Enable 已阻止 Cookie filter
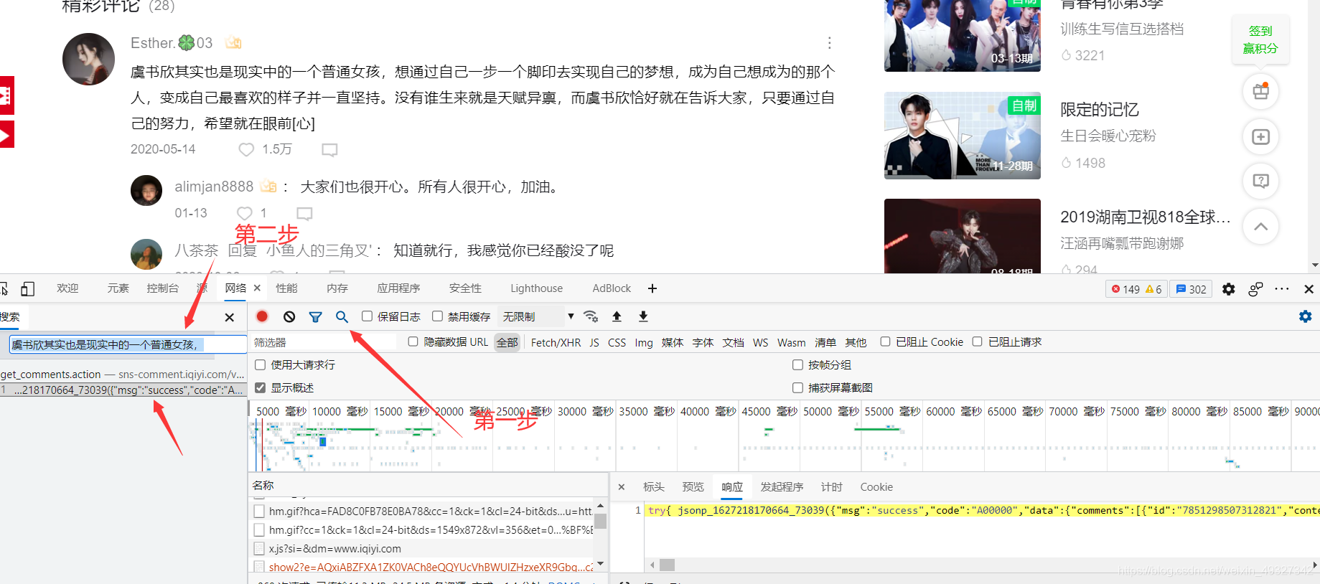Screen dimensions: 1320x584 point(885,342)
